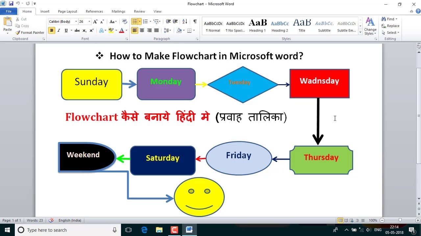Zoom out with the minus button
The image size is (421, 236).
[382, 220]
